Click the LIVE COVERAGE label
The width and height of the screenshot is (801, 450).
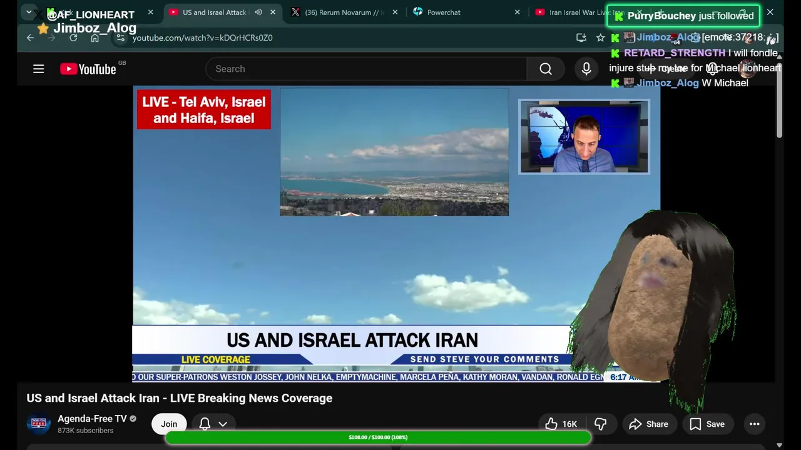tap(216, 359)
